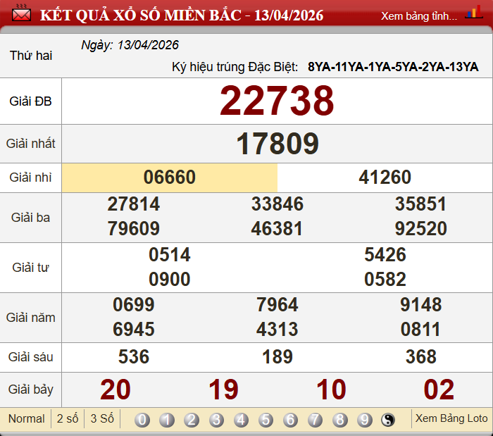Click the first prize number 17809
This screenshot has width=493, height=436.
point(277,144)
